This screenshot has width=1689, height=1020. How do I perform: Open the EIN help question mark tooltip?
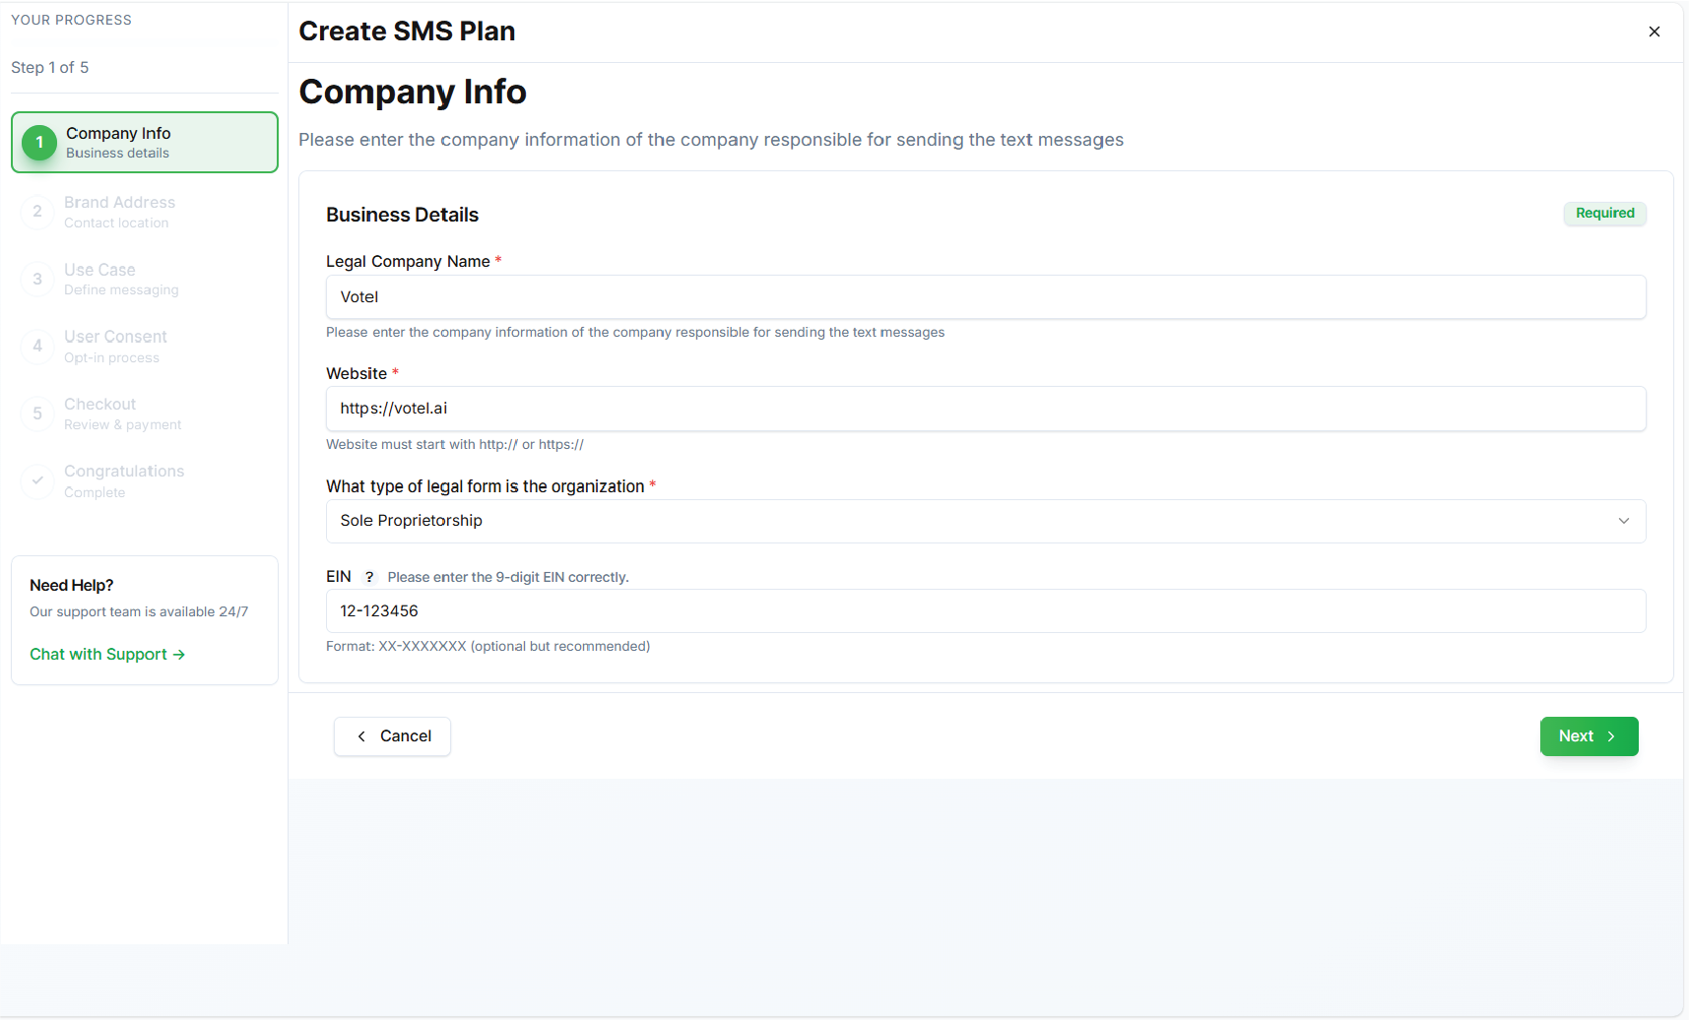369,577
